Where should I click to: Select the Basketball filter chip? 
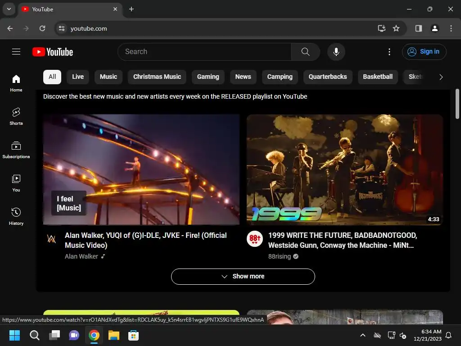[x=378, y=77]
